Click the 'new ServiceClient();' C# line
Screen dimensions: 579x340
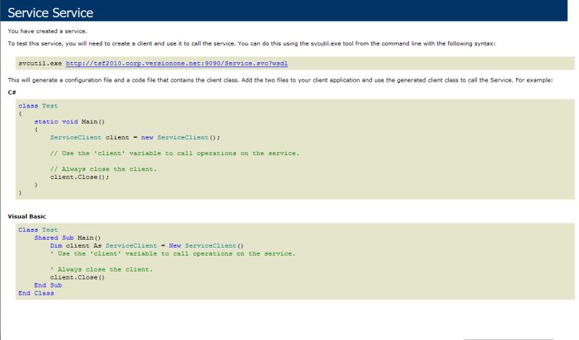135,138
